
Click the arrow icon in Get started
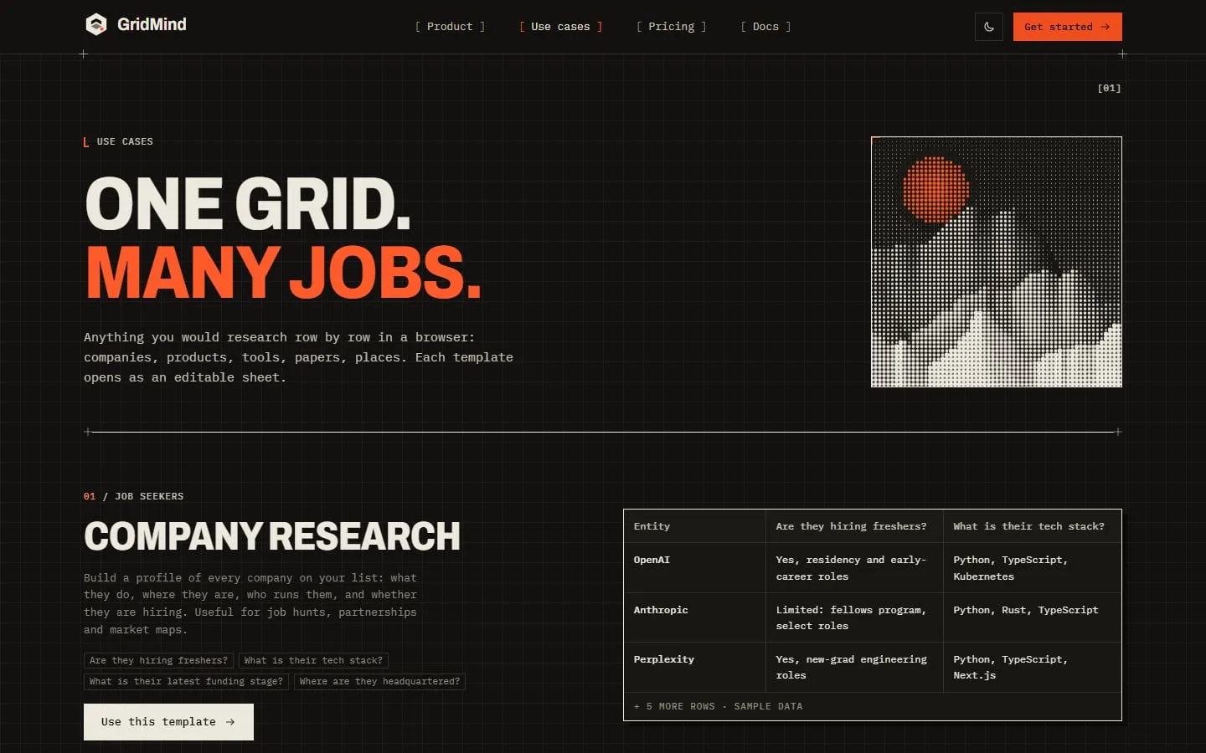point(1105,27)
